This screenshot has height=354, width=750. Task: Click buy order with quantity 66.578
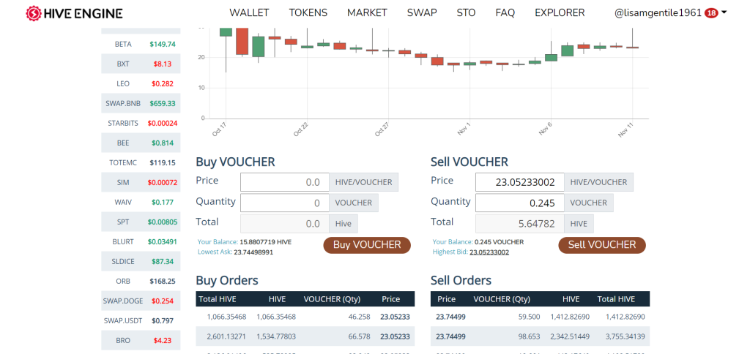click(x=305, y=336)
